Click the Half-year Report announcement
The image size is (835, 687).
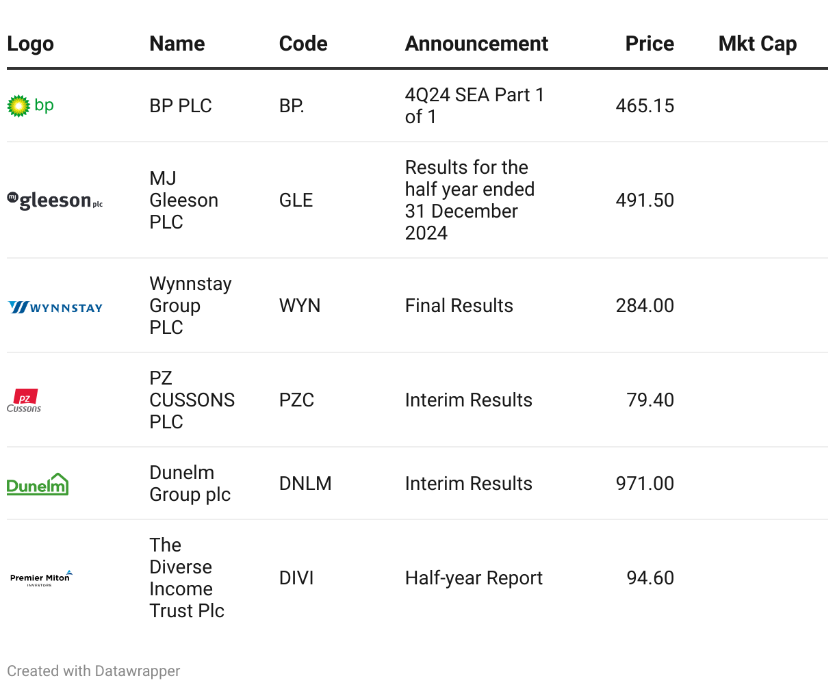pos(474,578)
